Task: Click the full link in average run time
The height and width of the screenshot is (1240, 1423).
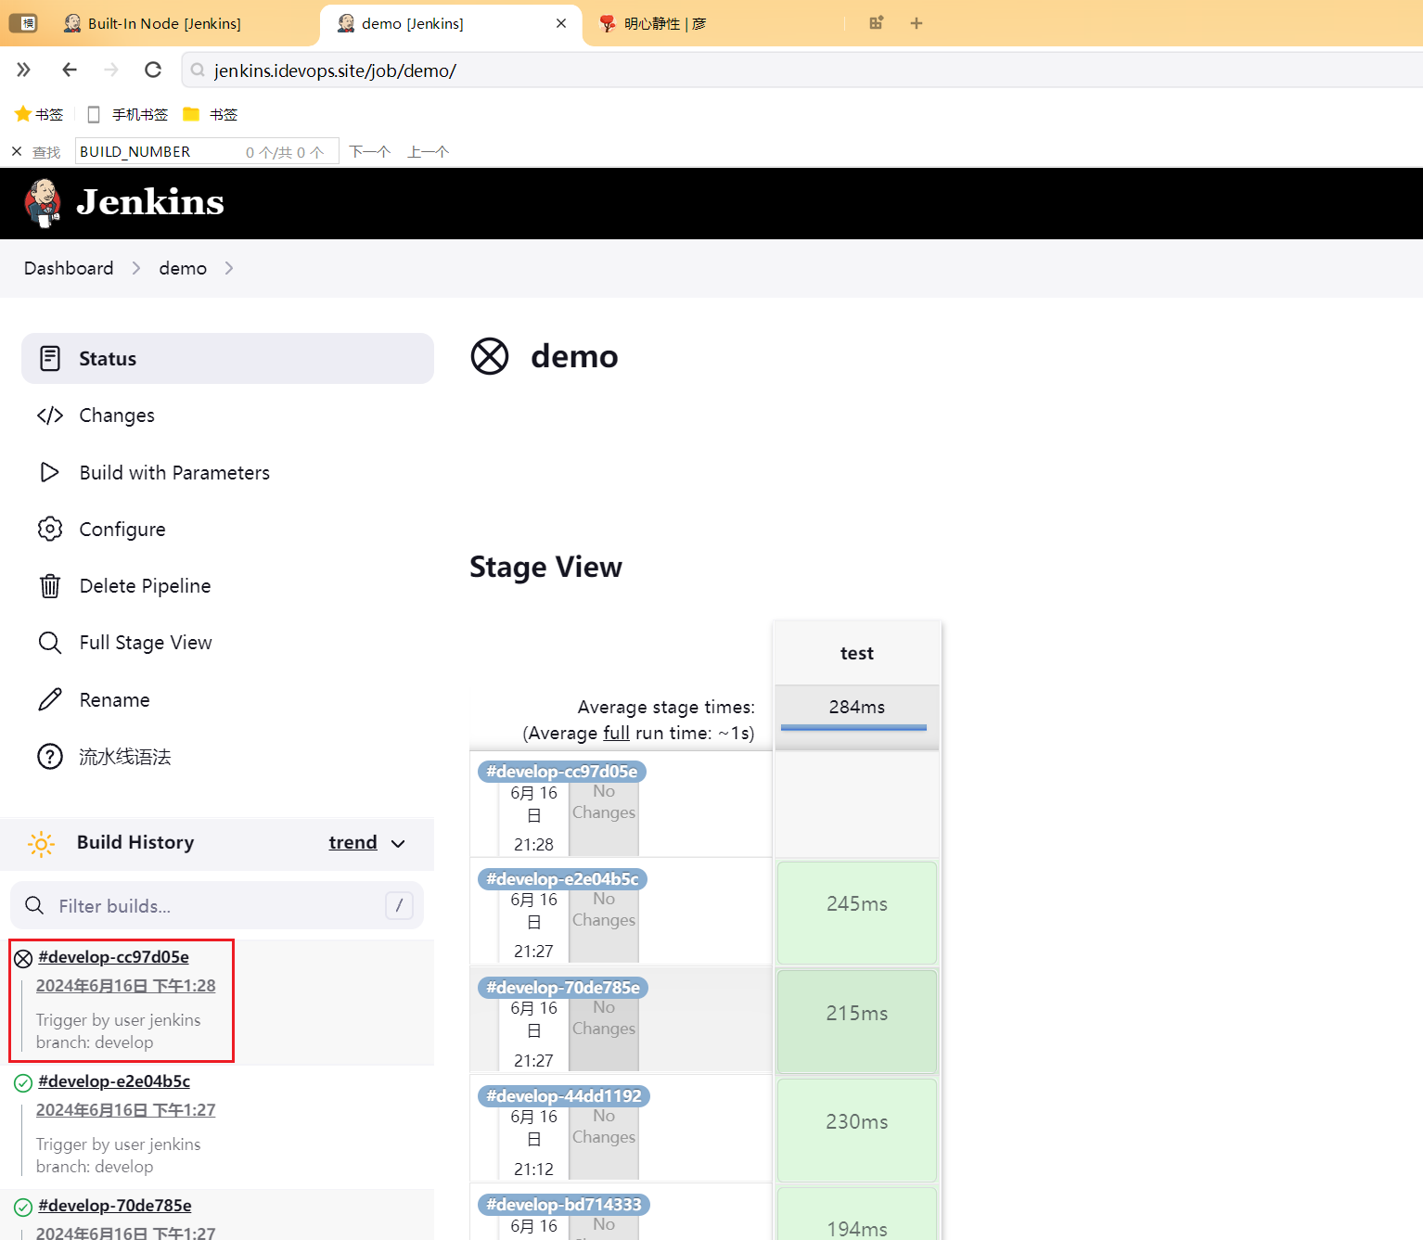Action: click(616, 733)
